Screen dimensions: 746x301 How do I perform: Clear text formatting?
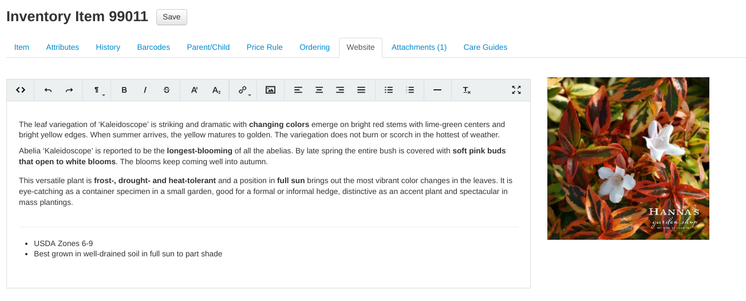(467, 90)
